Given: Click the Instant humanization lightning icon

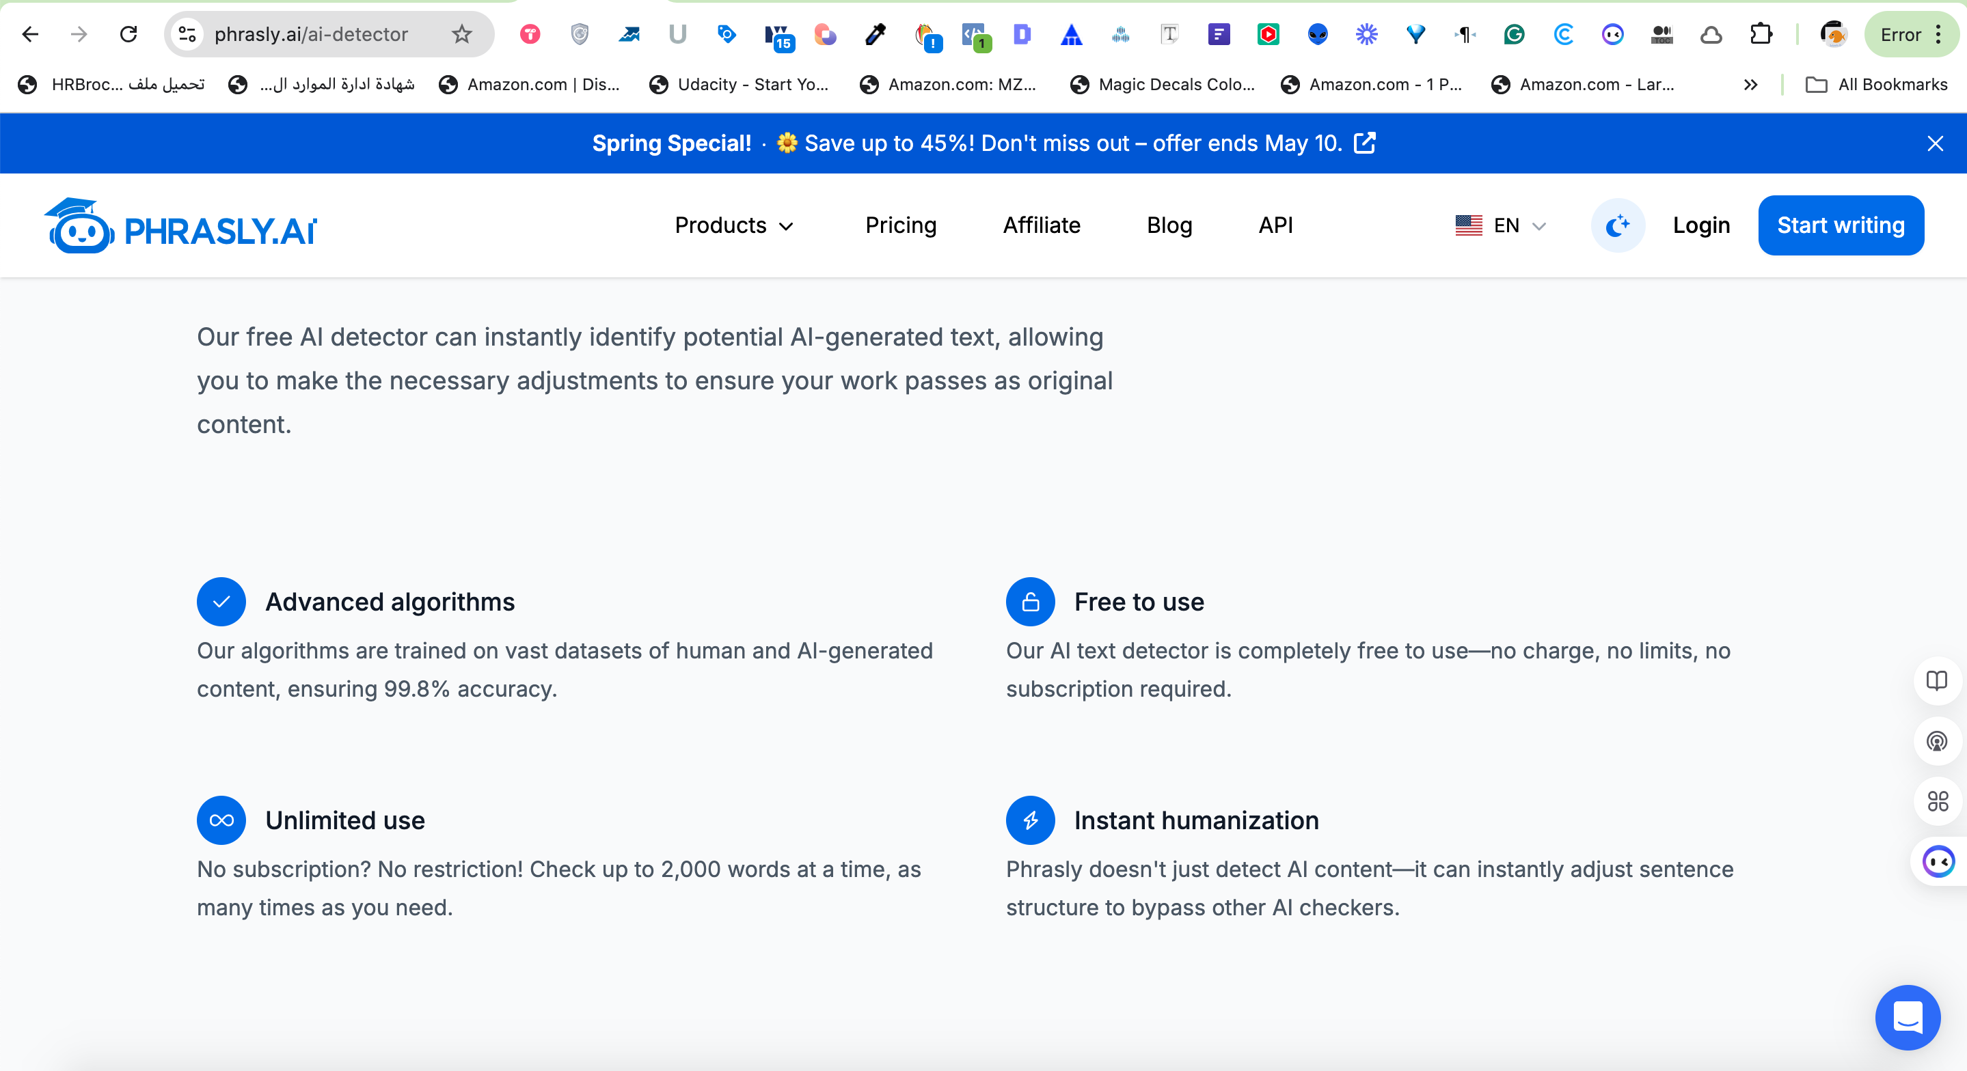Looking at the screenshot, I should [1030, 820].
